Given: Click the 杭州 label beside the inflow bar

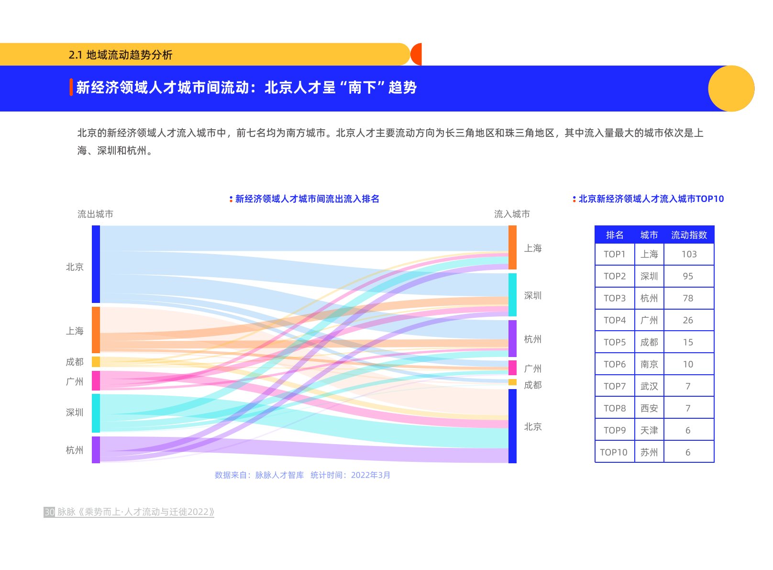Looking at the screenshot, I should click(532, 339).
